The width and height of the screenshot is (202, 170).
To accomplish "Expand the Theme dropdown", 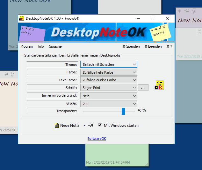I will pyautogui.click(x=109, y=64).
